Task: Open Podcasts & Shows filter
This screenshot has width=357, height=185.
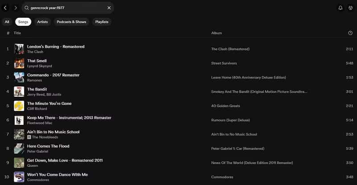Action: (71, 22)
